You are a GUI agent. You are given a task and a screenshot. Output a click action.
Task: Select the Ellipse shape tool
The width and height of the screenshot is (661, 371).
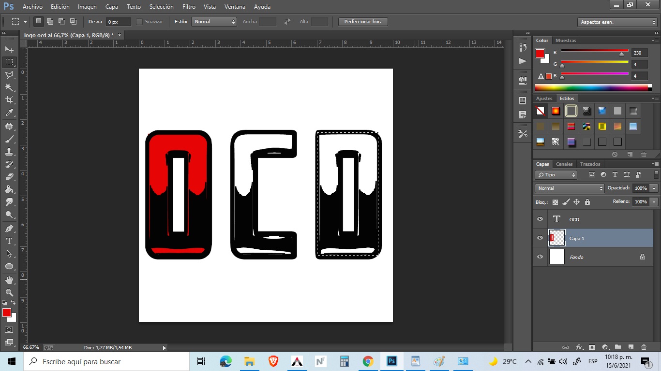[x=9, y=266]
